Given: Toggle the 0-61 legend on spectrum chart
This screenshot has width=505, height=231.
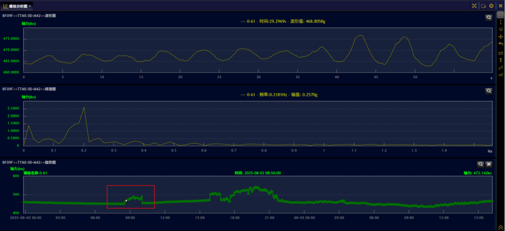Looking at the screenshot, I should pos(248,95).
